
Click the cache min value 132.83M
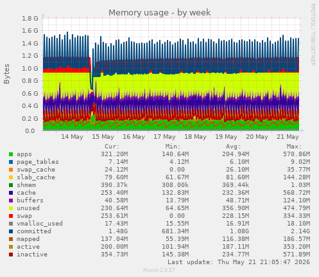click(x=175, y=193)
